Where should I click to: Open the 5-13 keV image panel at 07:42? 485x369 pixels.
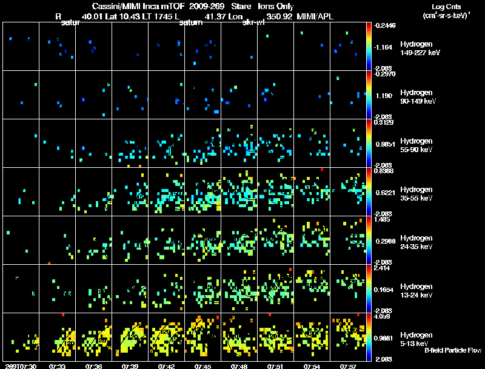(166, 337)
